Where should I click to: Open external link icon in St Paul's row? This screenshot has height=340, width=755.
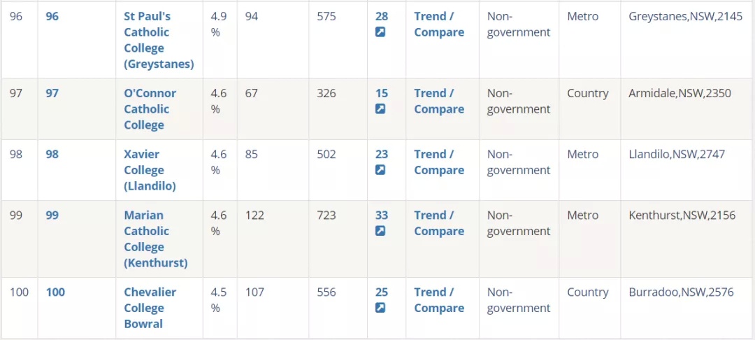380,32
